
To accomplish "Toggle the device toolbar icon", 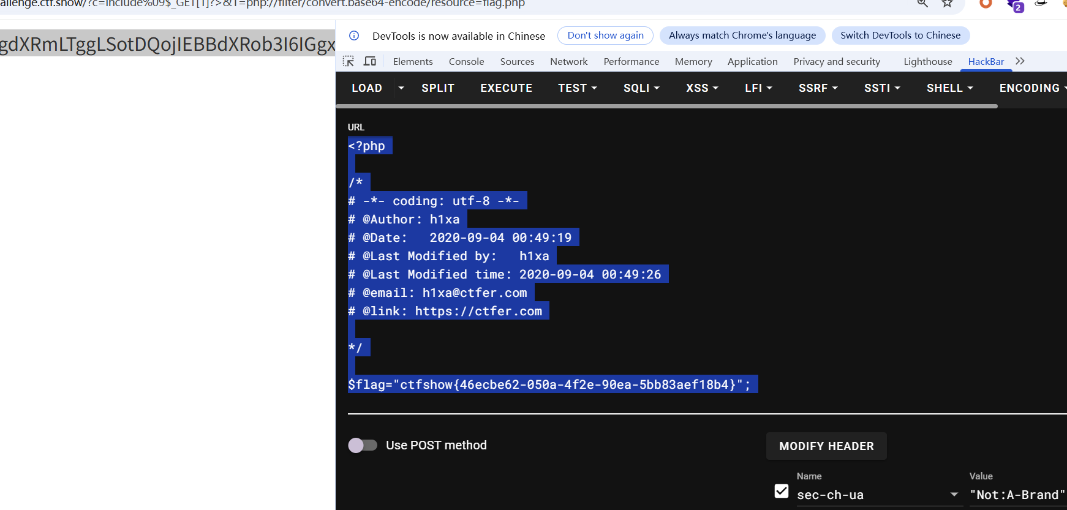I will [370, 61].
